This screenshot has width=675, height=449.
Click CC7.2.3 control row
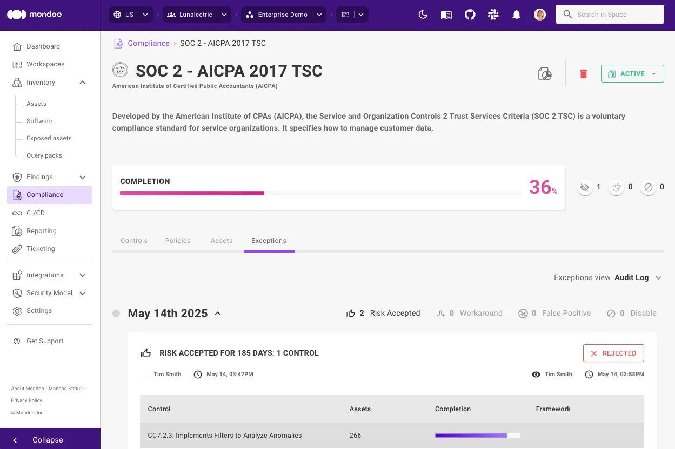[392, 436]
